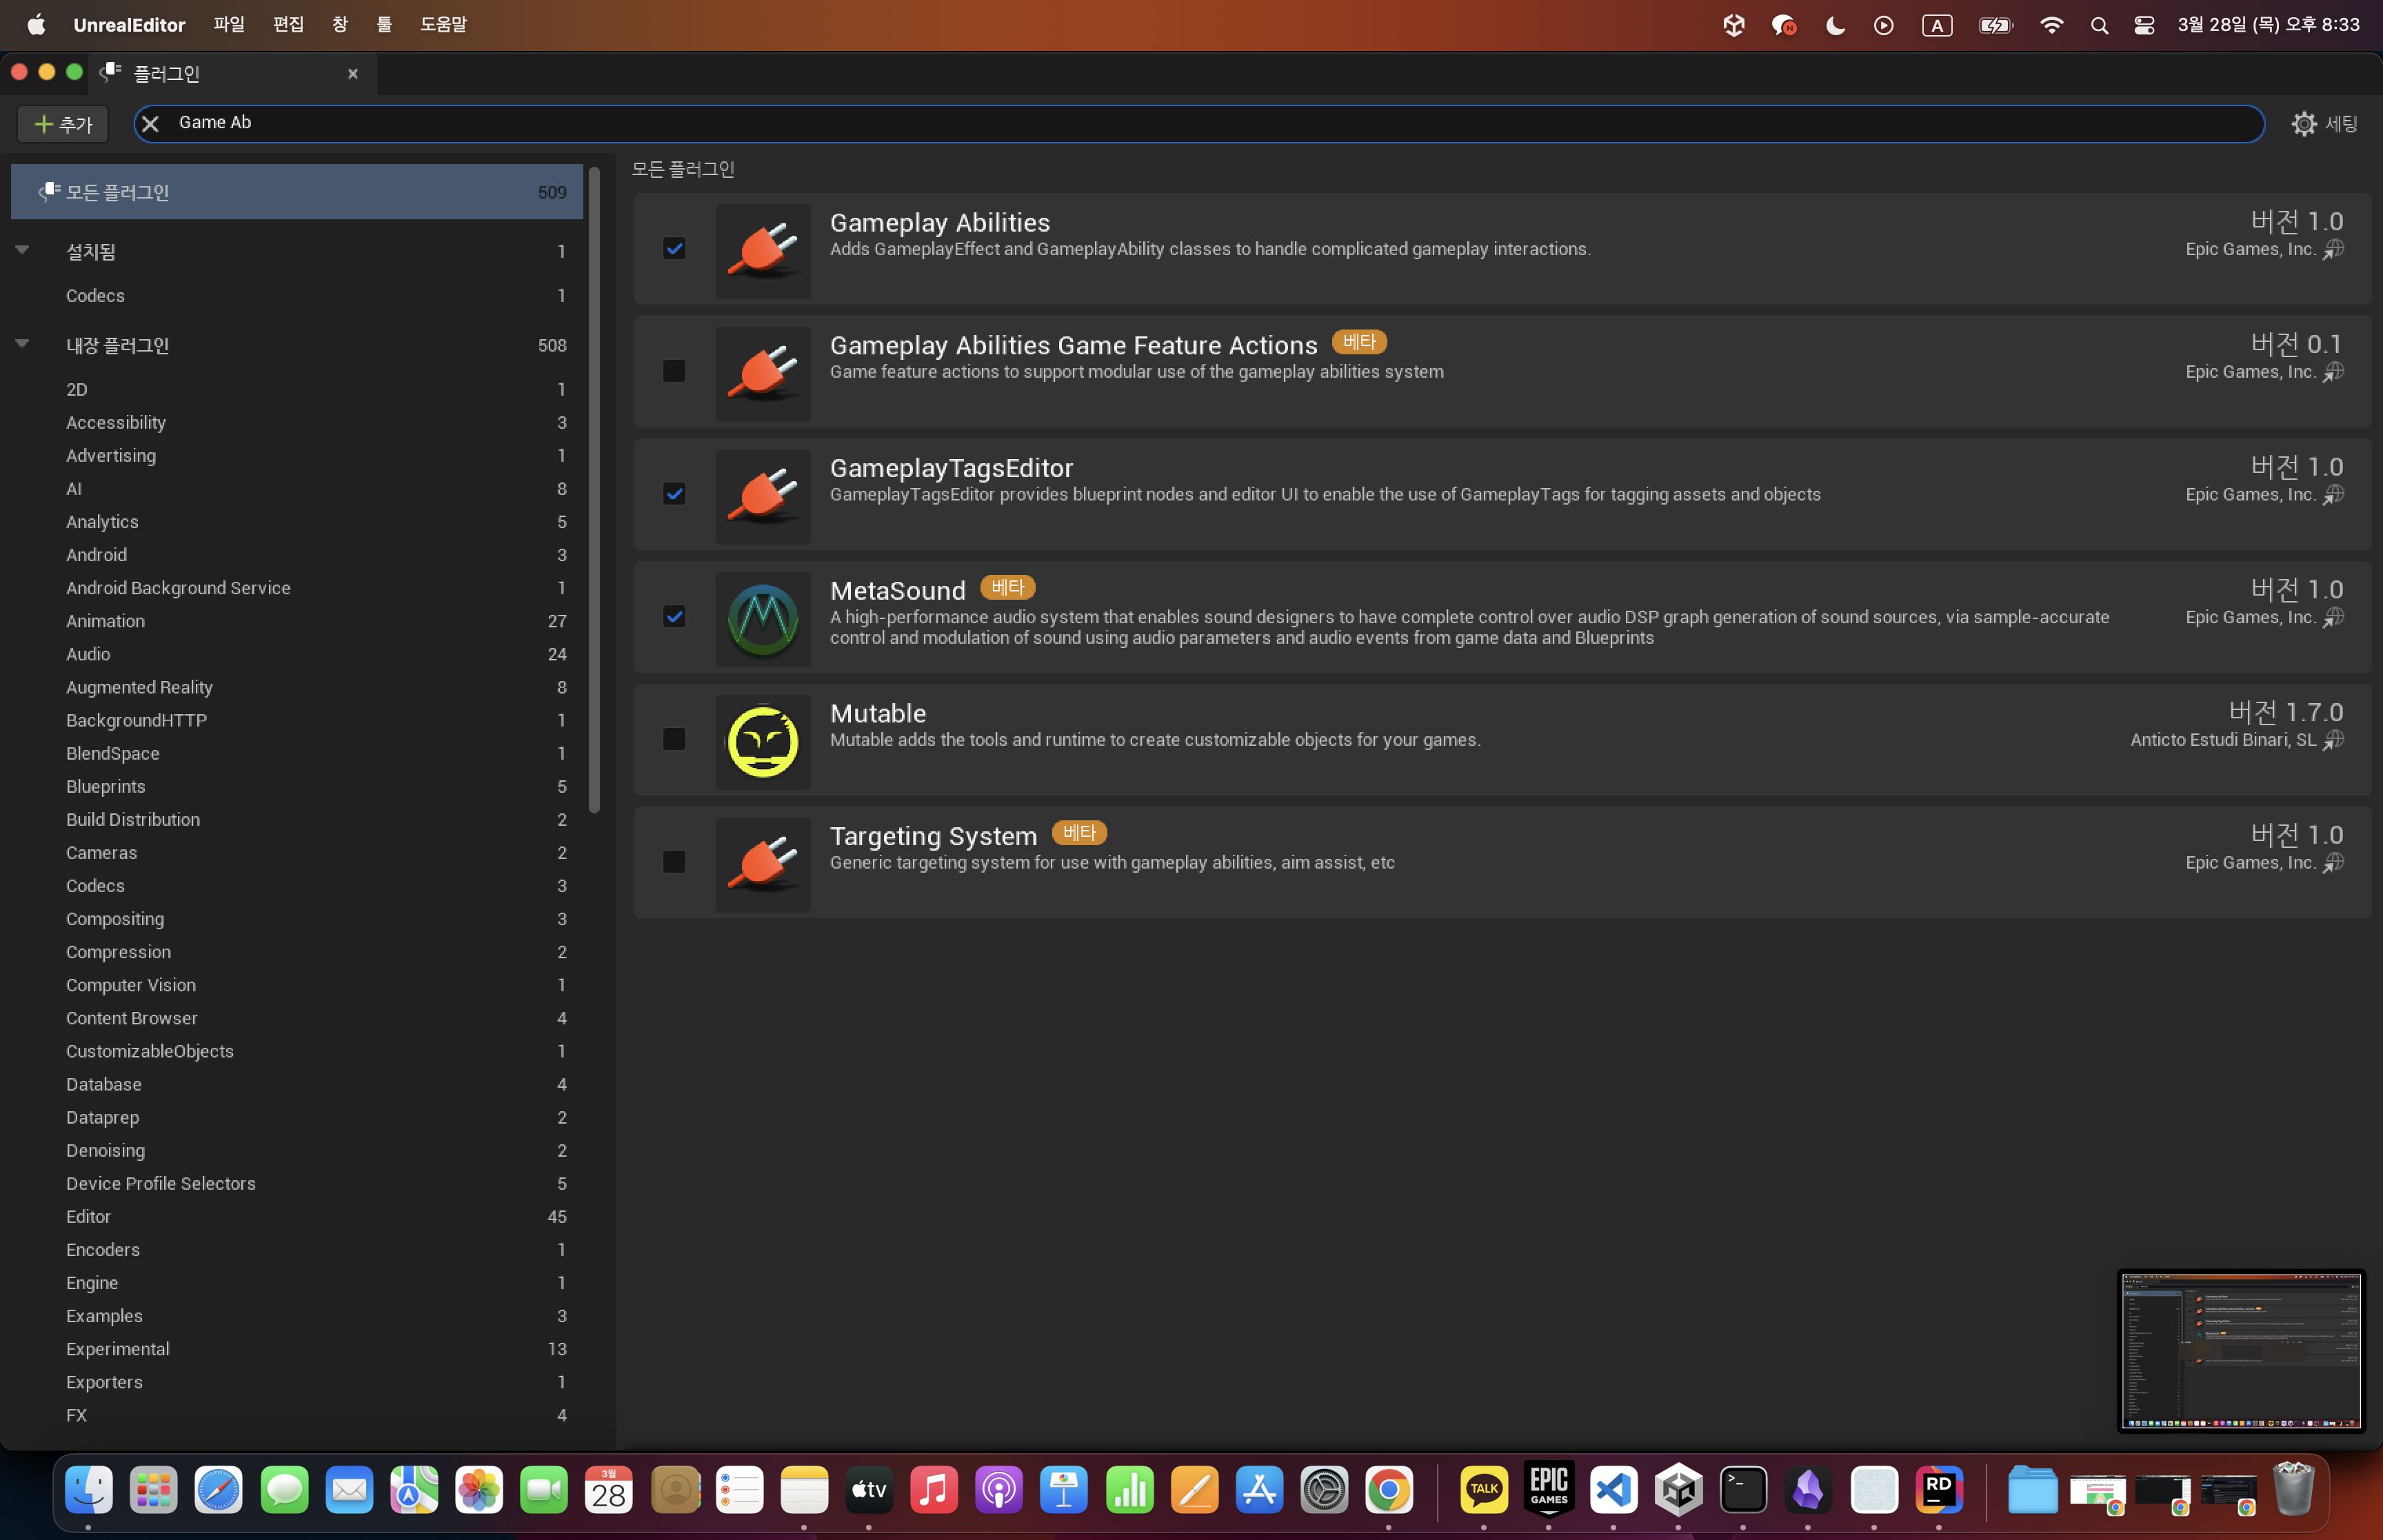Open the Anticto Estudi Binari web link icon
The height and width of the screenshot is (1540, 2383).
point(2334,740)
